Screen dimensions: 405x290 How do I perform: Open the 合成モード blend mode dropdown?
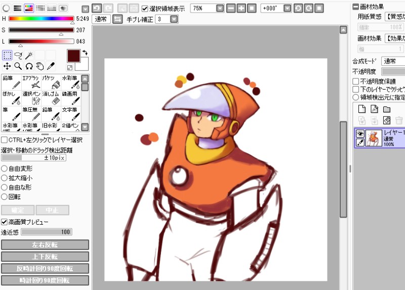tap(393, 61)
